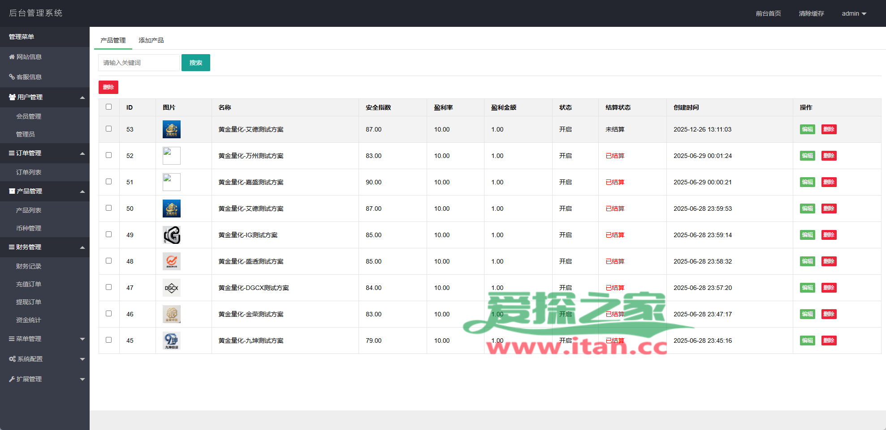Viewport: 886px width, 430px height.
Task: Open 会员管理 in the sidebar
Action: 29,116
